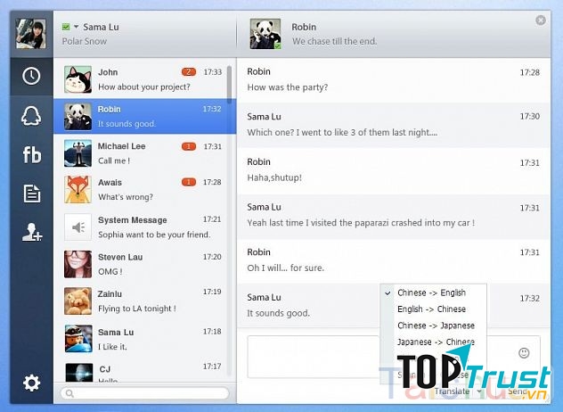Click 'Which one? I went to like 3' message

(x=342, y=132)
